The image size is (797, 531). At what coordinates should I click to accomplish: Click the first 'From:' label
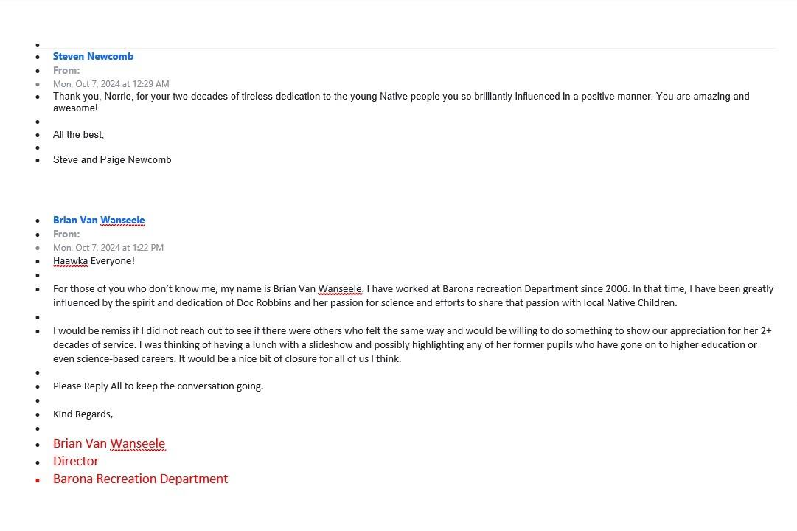click(66, 71)
